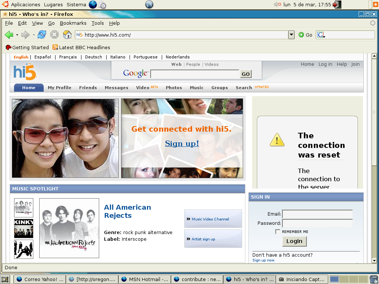Image resolution: width=379 pixels, height=284 pixels.
Task: Click the trash icon in the bottom panel
Action: tap(374, 280)
